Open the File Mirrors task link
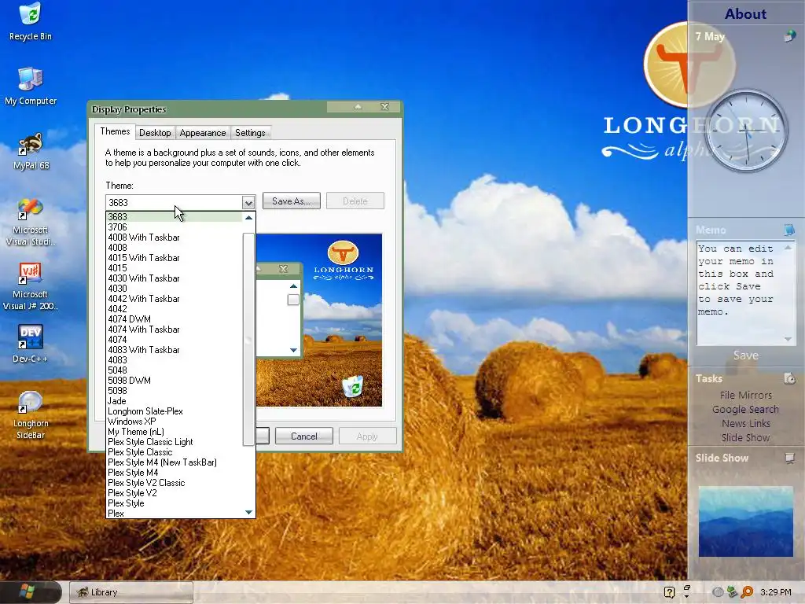This screenshot has width=805, height=604. coord(745,395)
